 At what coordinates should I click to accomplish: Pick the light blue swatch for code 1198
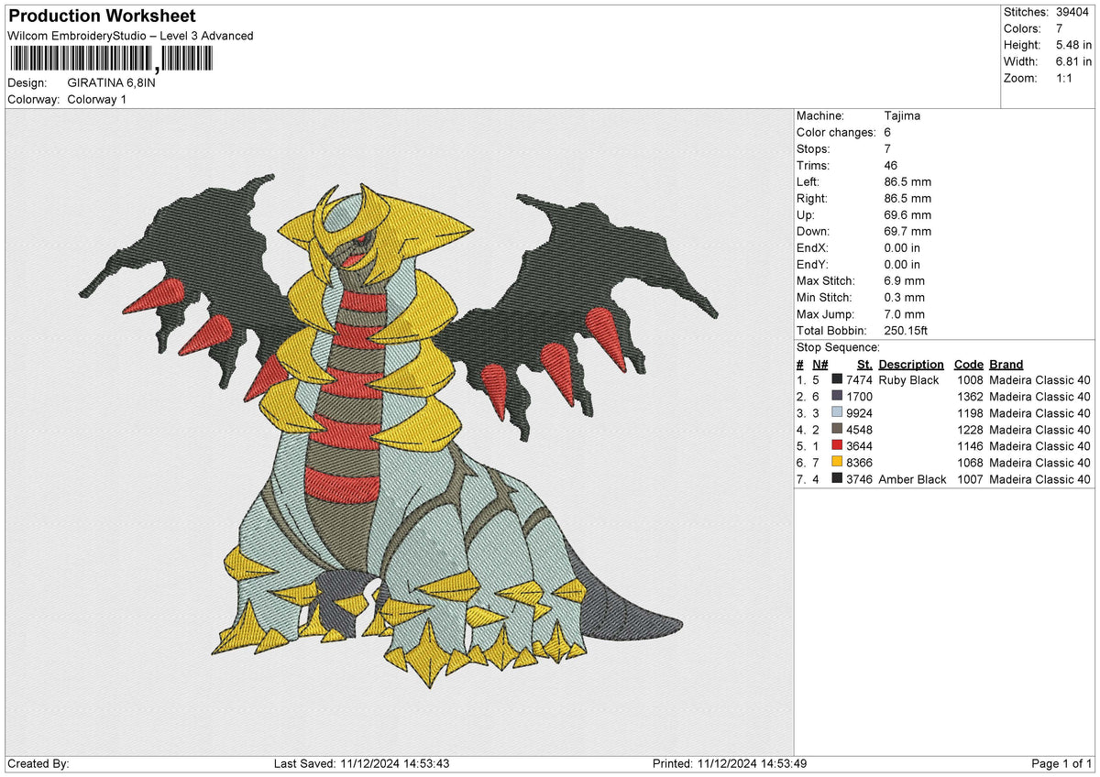pos(837,413)
